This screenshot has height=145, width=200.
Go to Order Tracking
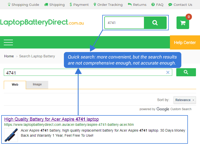click(108, 5)
